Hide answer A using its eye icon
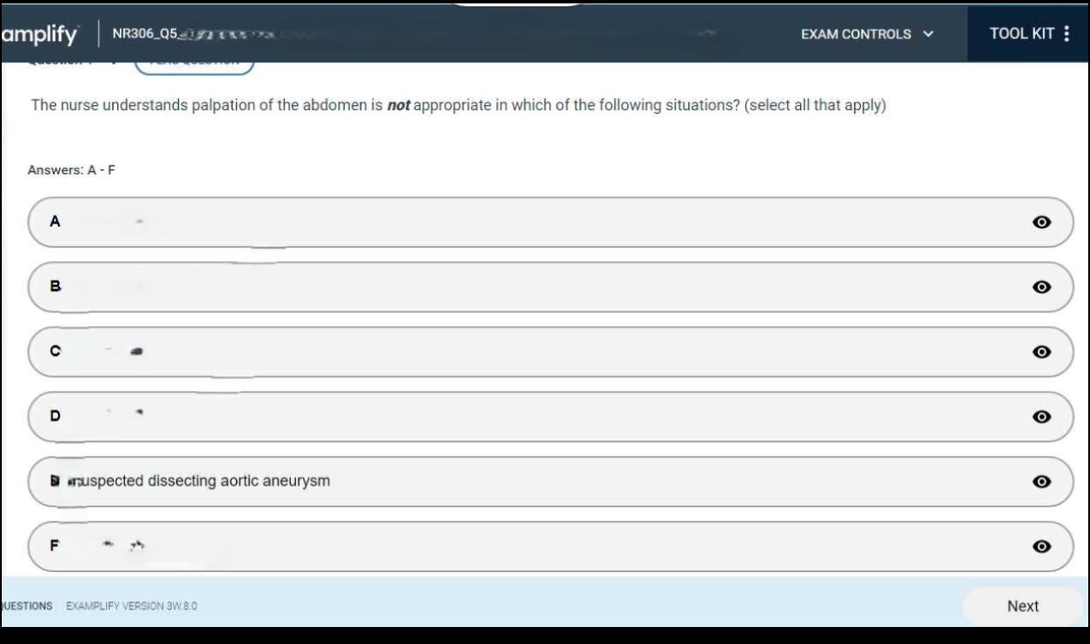Viewport: 1090px width, 644px height. pos(1041,222)
